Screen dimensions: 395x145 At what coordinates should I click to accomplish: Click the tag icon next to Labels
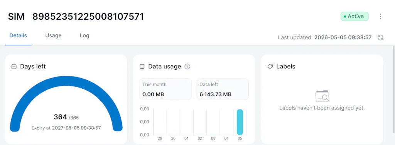click(x=270, y=67)
